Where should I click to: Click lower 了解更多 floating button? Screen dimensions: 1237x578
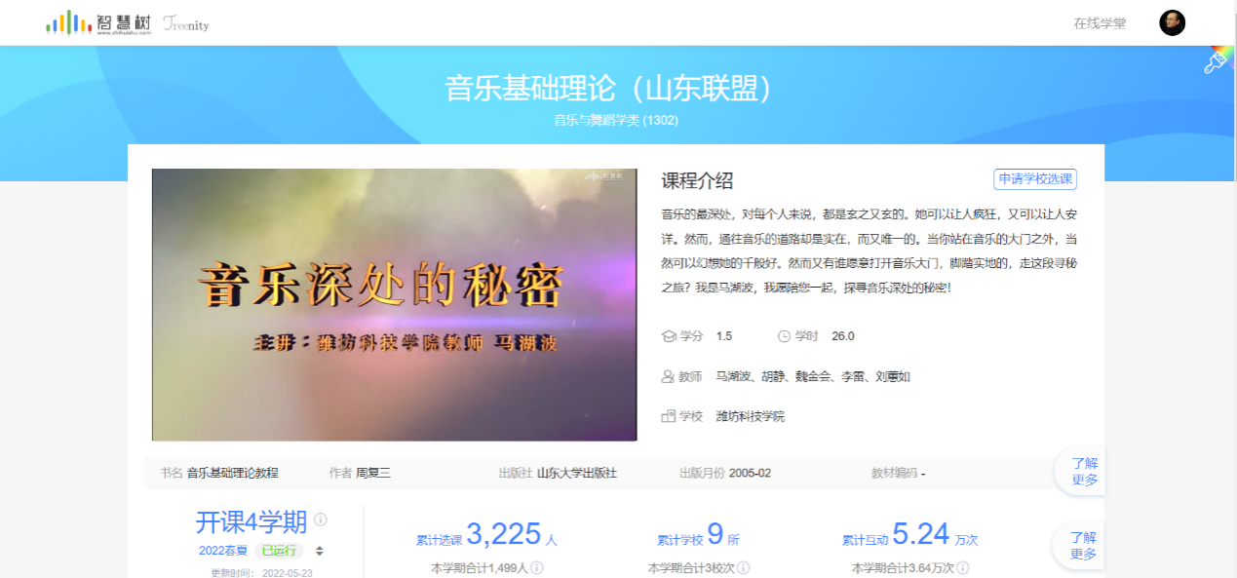[1081, 546]
